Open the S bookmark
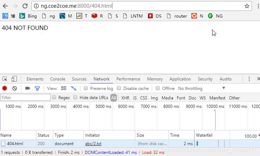The image size is (260, 156). point(113,16)
